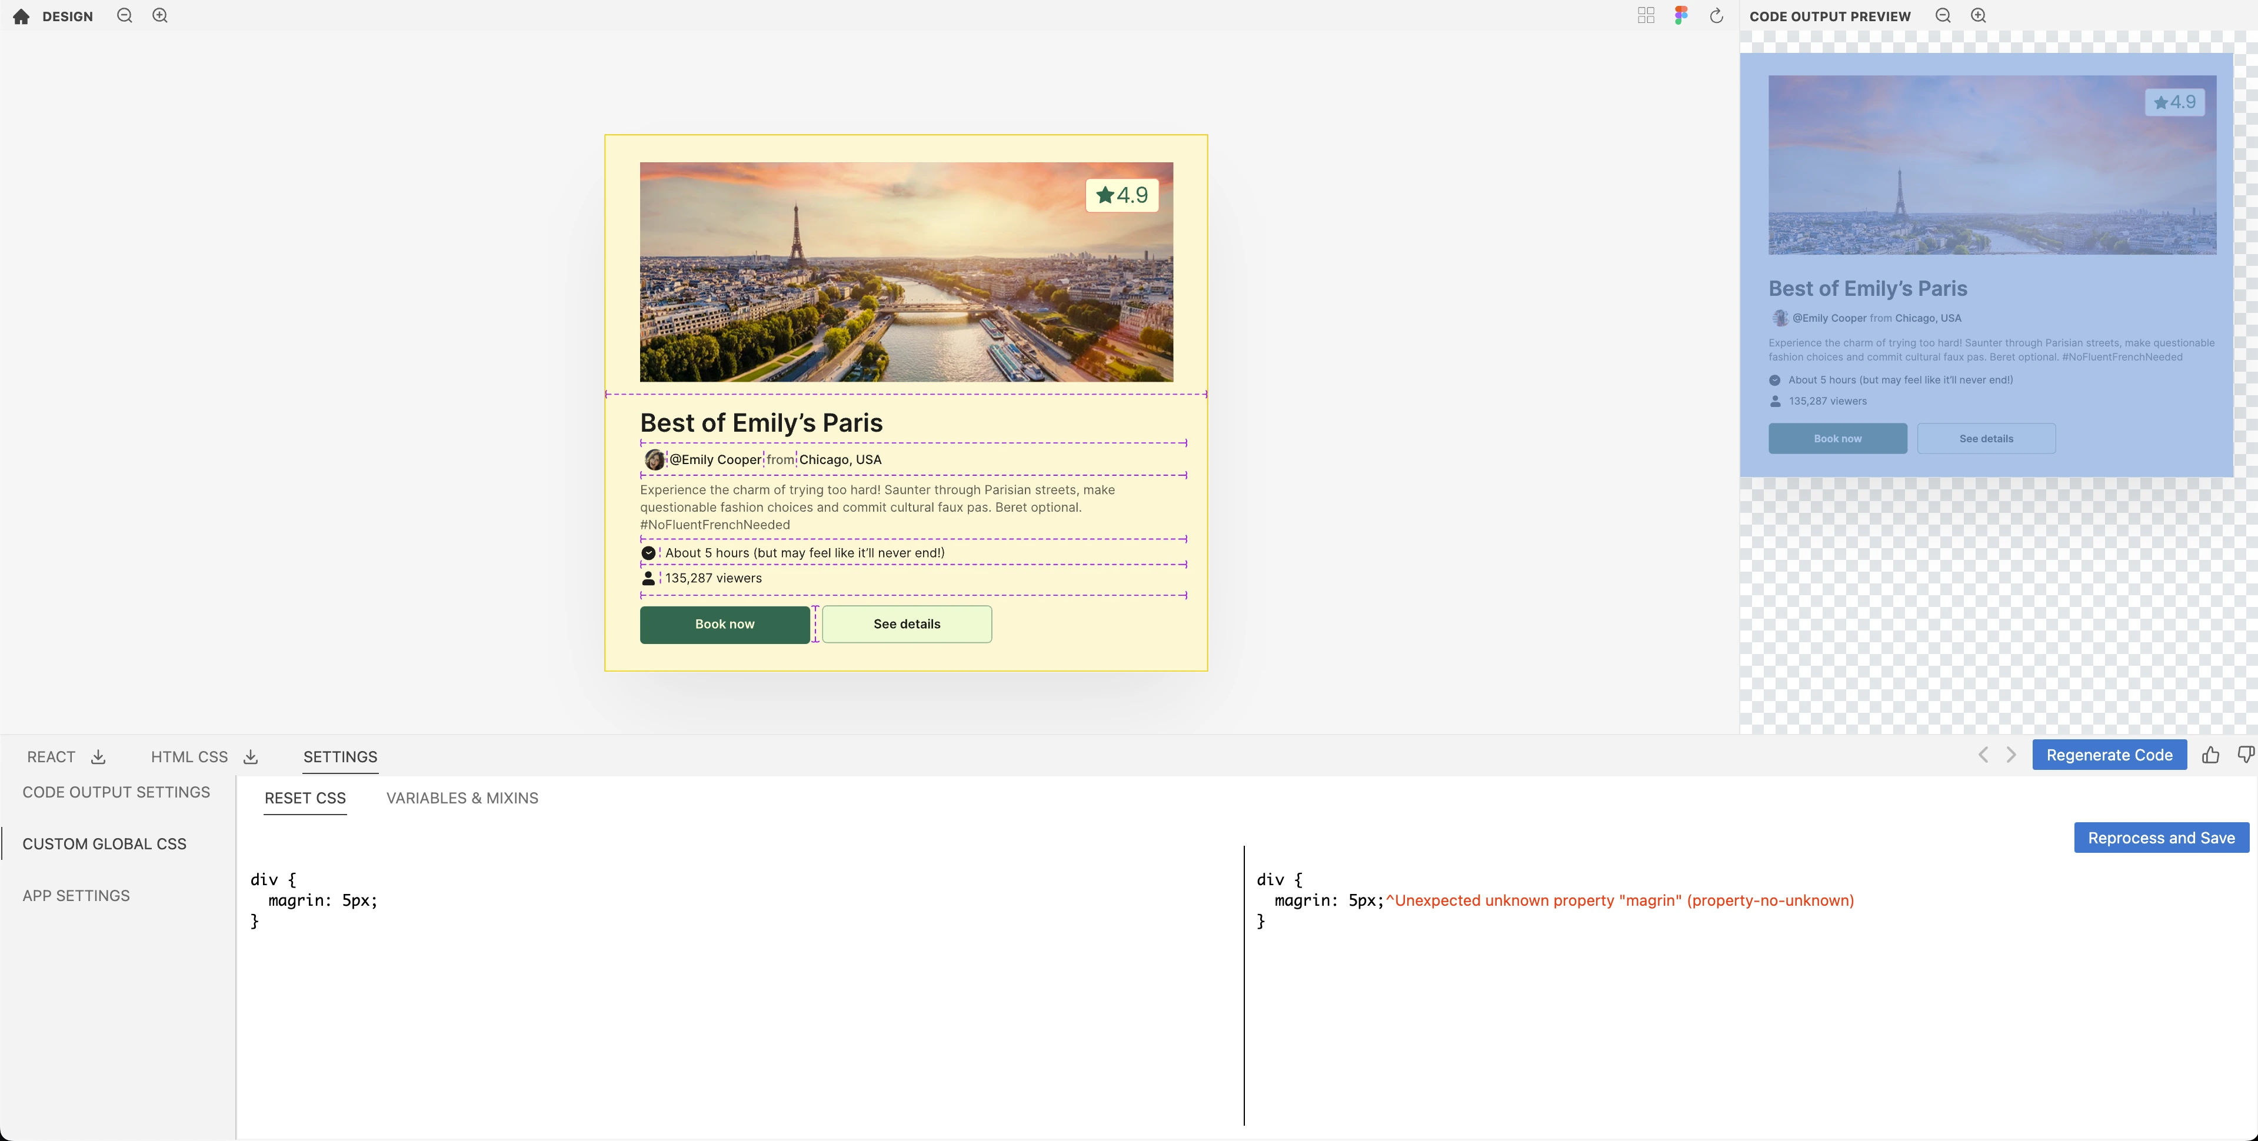Switch to the HTML CSS tab

coord(189,756)
